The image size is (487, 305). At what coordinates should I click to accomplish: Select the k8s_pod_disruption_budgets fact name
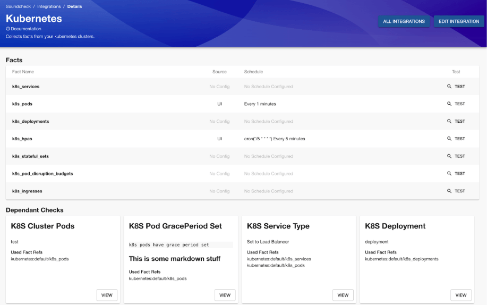pos(42,173)
